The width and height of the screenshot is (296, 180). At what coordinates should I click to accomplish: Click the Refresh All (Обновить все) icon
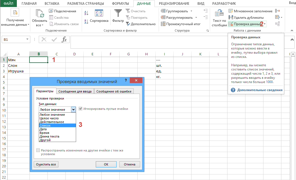(40, 13)
